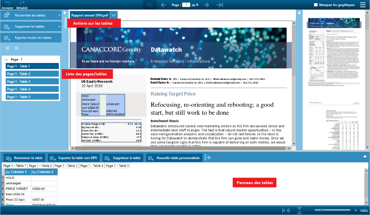The width and height of the screenshot is (370, 215).
Task: Select Page 1 - Table 1 in list
Action: pyautogui.click(x=32, y=66)
